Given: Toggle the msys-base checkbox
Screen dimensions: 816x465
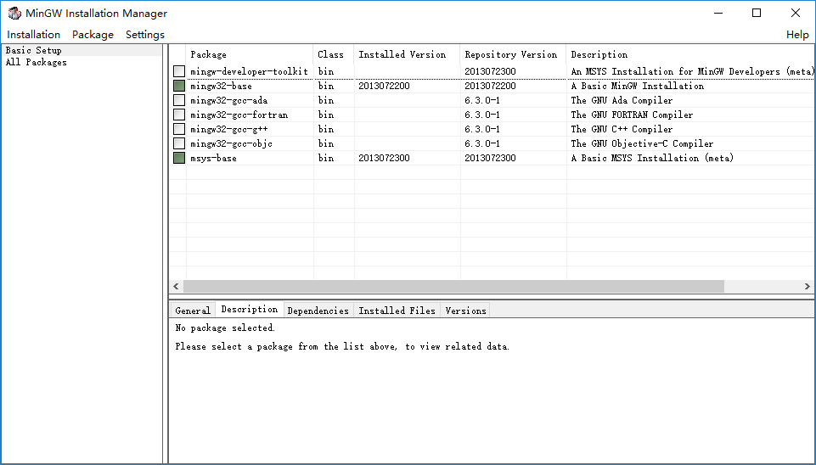Looking at the screenshot, I should click(x=179, y=158).
